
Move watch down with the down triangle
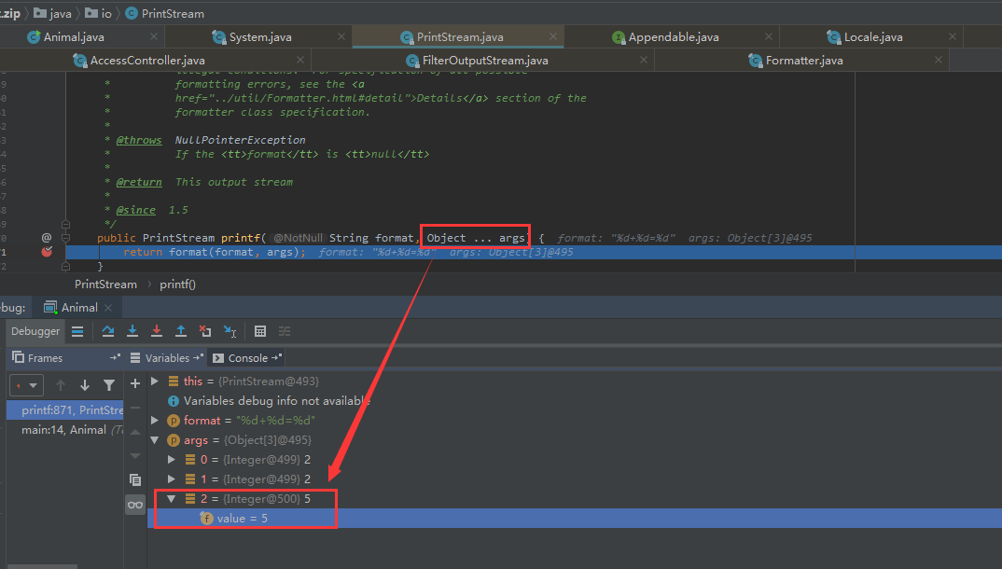135,456
